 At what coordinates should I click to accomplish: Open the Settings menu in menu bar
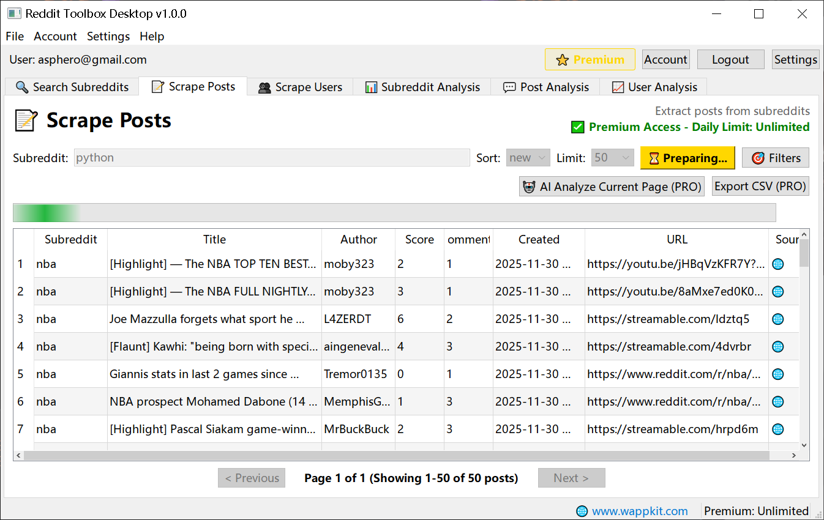(x=108, y=36)
